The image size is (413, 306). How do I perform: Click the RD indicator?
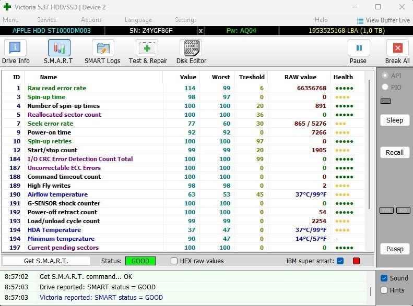point(403,210)
